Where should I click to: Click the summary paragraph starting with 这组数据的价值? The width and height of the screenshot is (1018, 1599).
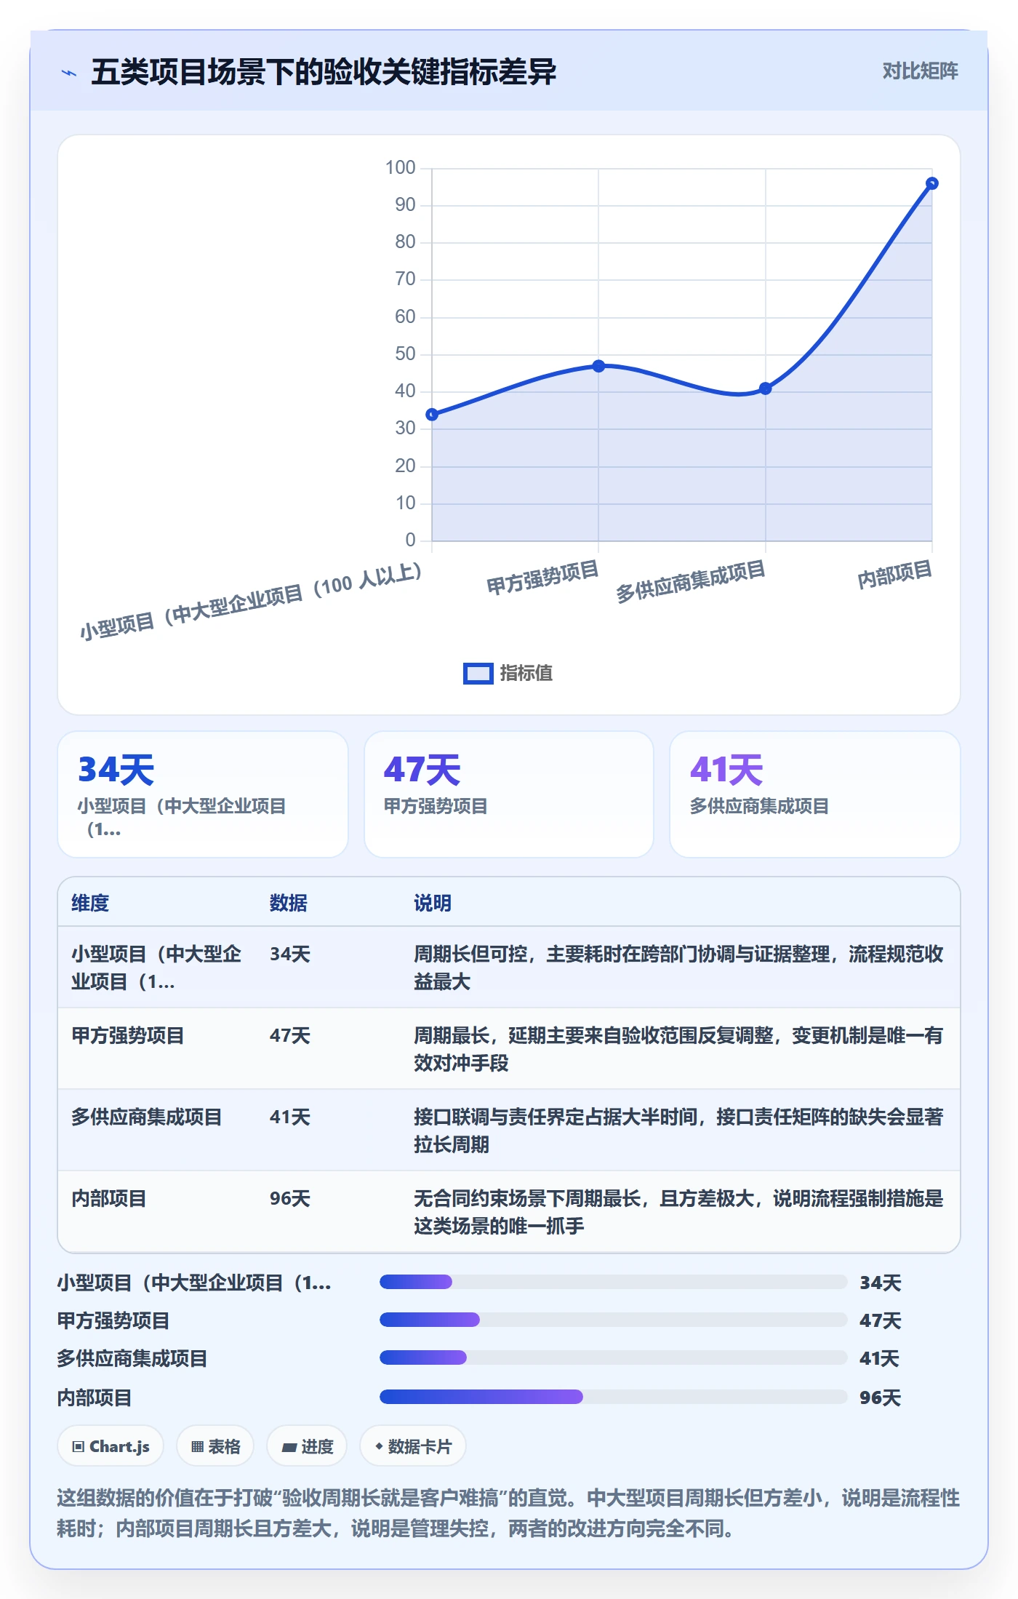(x=508, y=1513)
